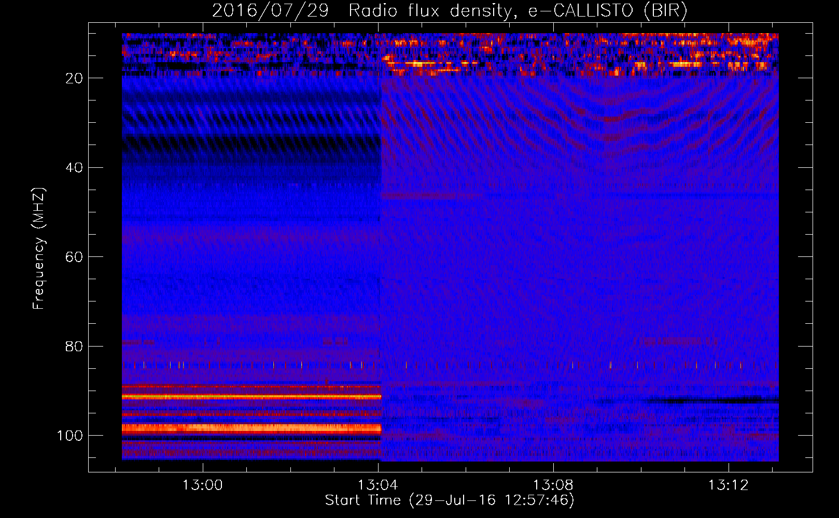Click the "Frequency (MHZ)" axis label
The height and width of the screenshot is (518, 839).
pos(39,249)
